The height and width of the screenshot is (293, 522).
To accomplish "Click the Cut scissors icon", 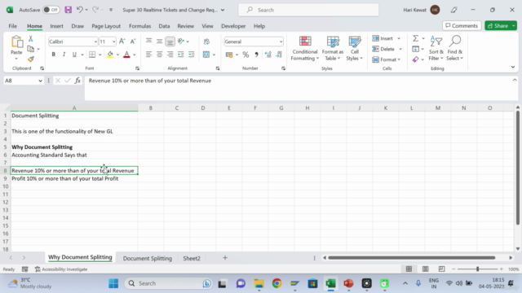I will 31,38.
